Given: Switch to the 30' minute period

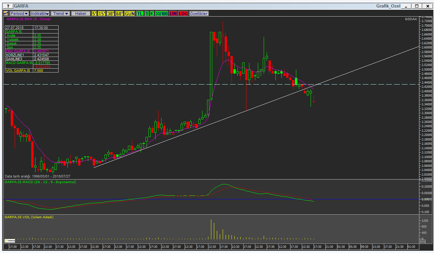Looking at the screenshot, I should point(111,13).
